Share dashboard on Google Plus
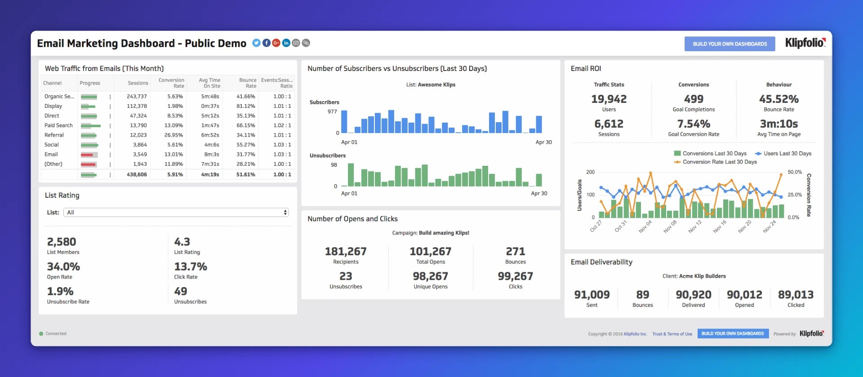 tap(276, 43)
